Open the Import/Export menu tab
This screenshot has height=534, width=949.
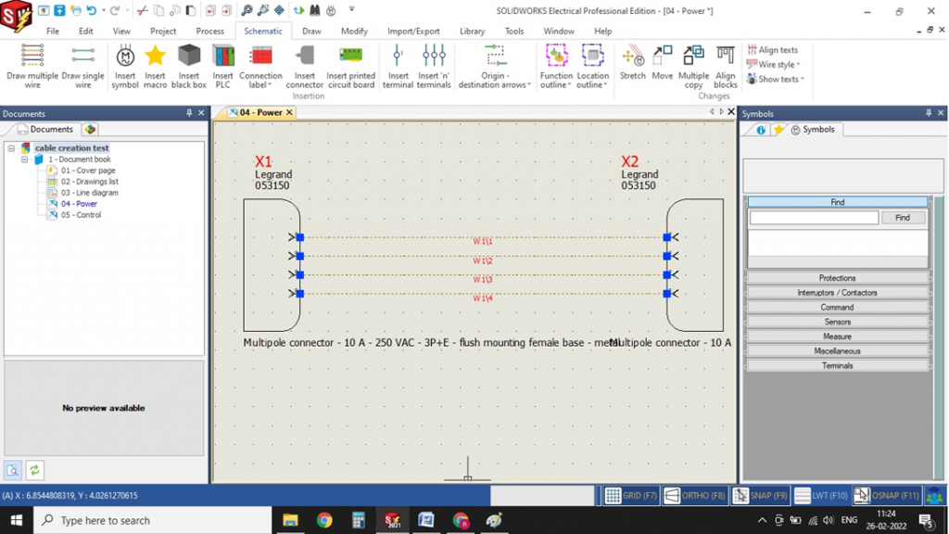tap(413, 31)
